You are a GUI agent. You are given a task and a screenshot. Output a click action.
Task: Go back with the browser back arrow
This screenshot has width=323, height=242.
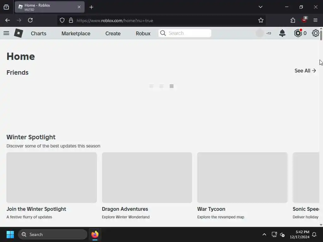(8, 20)
